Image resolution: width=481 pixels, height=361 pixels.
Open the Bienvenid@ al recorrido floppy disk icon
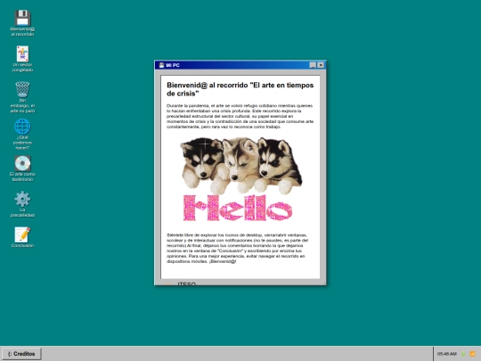click(x=22, y=23)
